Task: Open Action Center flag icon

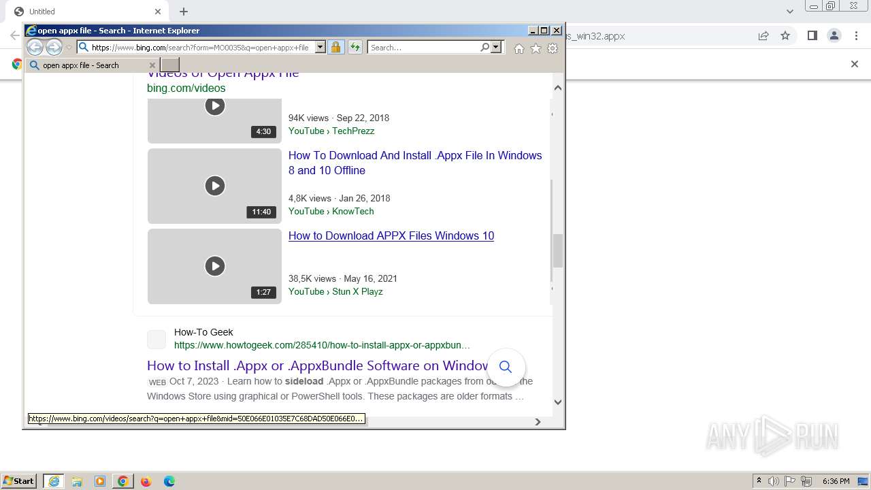Action: 790,481
